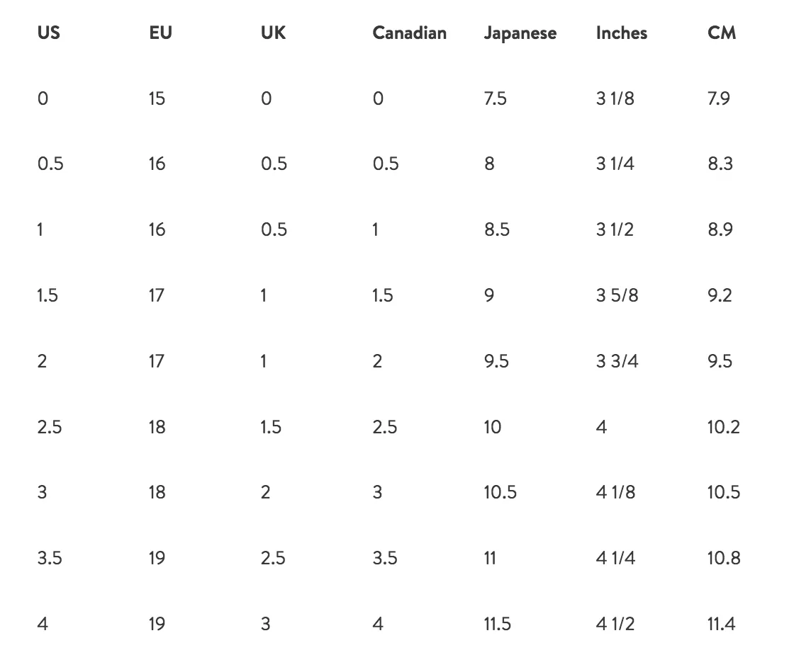
Task: Click the Japanese 8.5 cell
Action: [x=496, y=229]
